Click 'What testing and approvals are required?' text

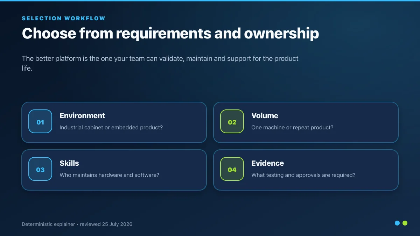[x=303, y=175]
